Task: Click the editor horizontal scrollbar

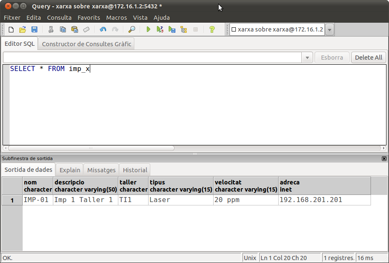Action: (x=91, y=148)
